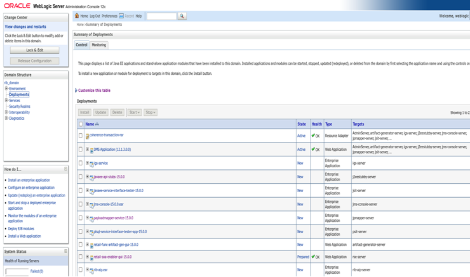Open the rib_domain link
The width and height of the screenshot is (470, 277).
(x=11, y=83)
